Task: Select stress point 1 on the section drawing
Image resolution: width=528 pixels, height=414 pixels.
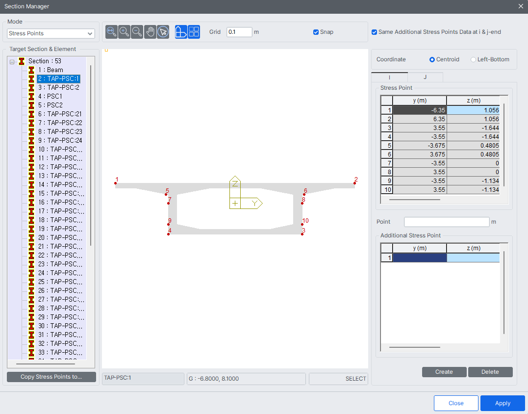Action: click(x=116, y=183)
